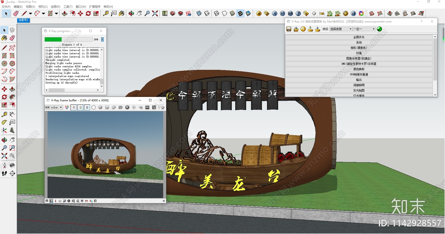
Task: Click the rendered preview in V-Ray frame buffer
Action: coord(105,155)
